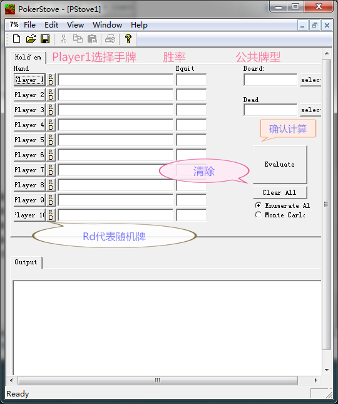The width and height of the screenshot is (338, 404).
Task: Click the Player 3 hand input field
Action: (x=116, y=110)
